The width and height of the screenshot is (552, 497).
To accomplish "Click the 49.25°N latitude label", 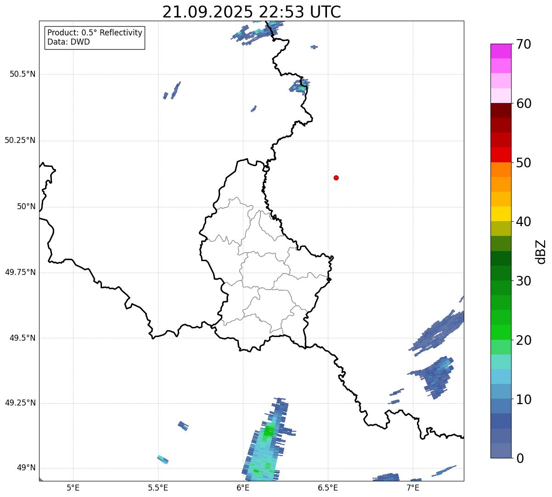I will 20,403.
